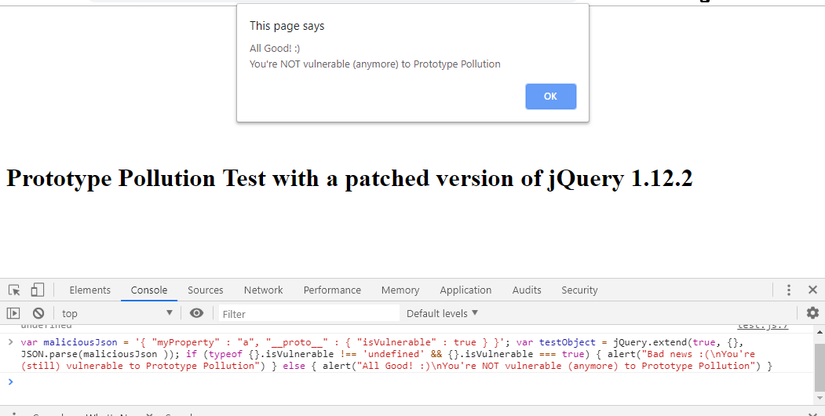Click OK in the alert dialog
825x416 pixels.
point(550,97)
